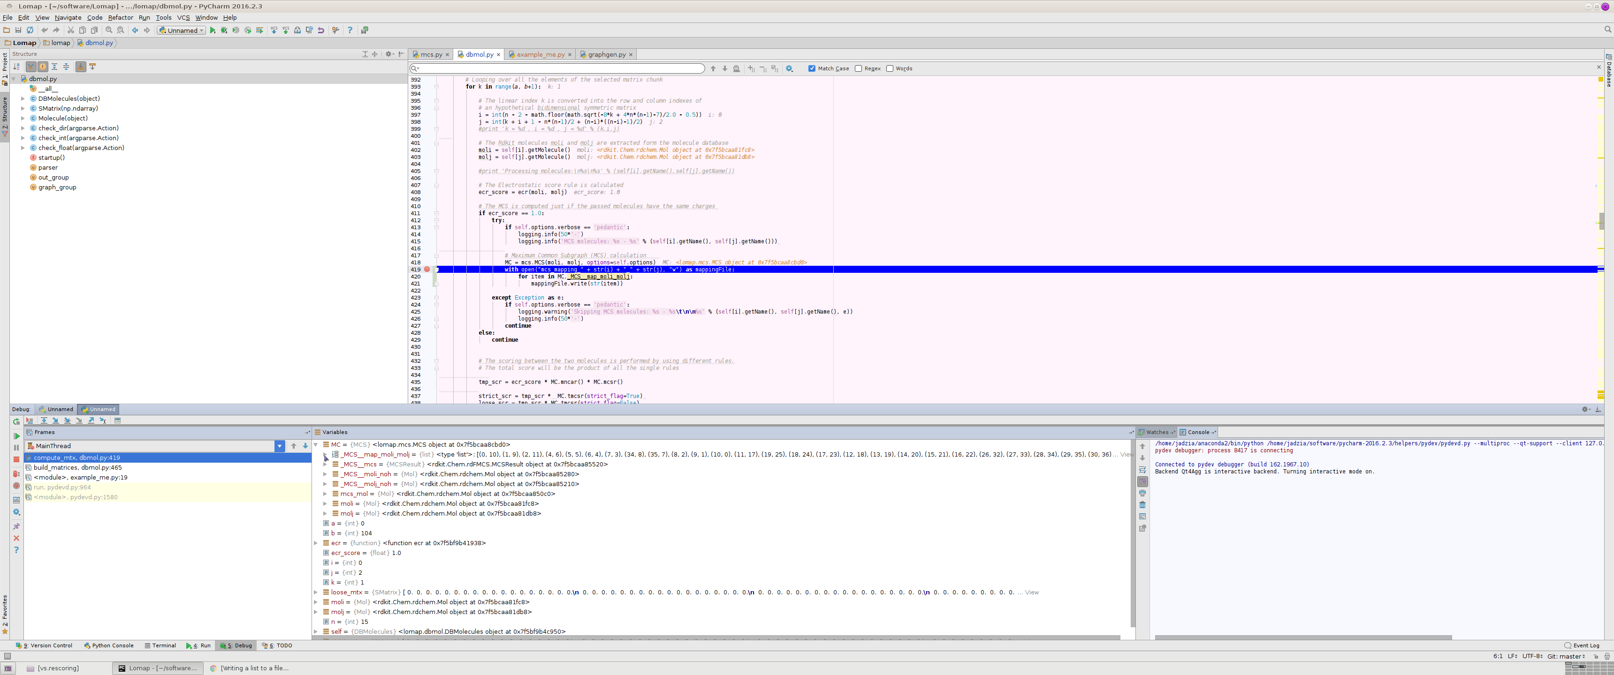The width and height of the screenshot is (1614, 675).
Task: Click the Revert purple arrow icon
Action: (x=321, y=30)
